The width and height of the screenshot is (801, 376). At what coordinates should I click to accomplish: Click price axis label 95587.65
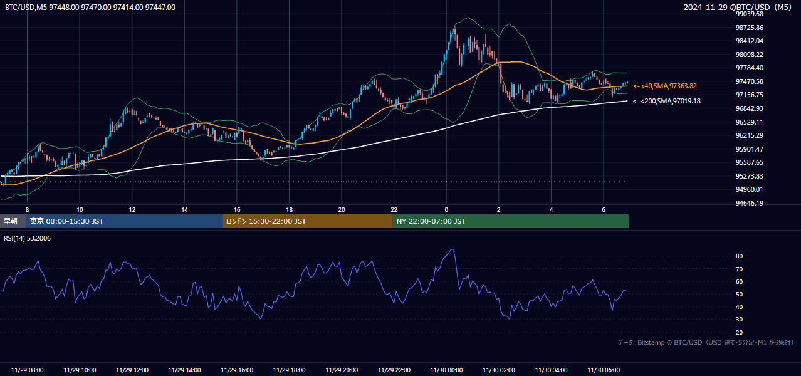[x=750, y=162]
